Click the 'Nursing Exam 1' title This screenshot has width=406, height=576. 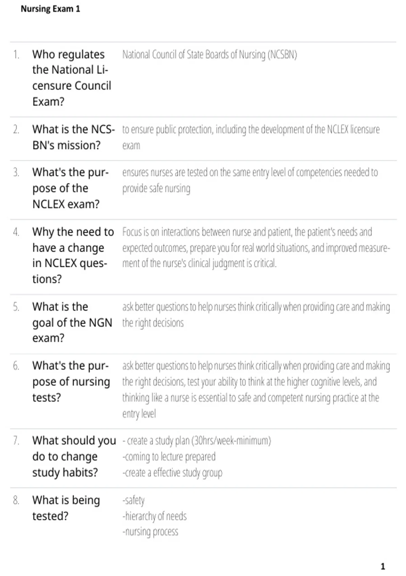[x=50, y=9]
